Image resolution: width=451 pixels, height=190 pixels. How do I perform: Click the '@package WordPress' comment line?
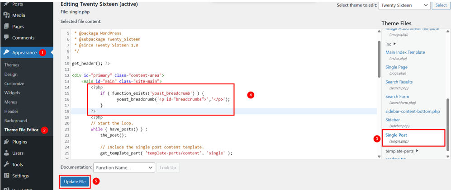98,33
